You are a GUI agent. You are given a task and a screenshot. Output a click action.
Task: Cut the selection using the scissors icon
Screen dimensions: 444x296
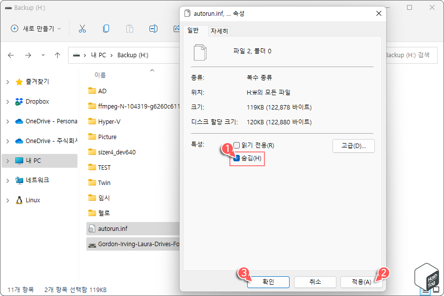[82, 29]
